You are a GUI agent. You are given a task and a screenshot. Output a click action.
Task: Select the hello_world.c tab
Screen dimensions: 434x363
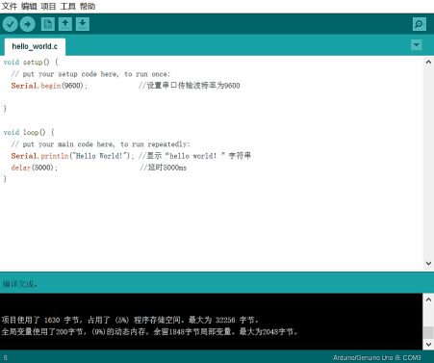click(x=35, y=46)
